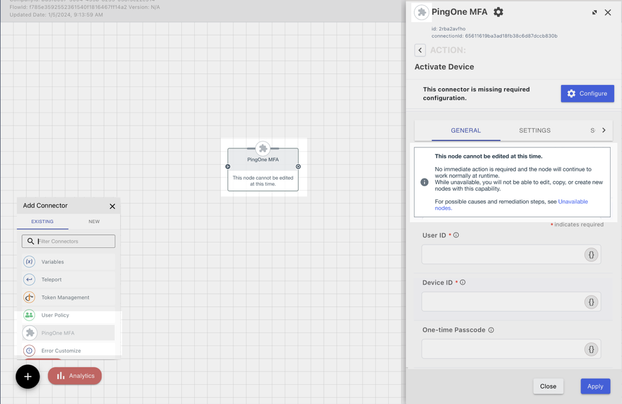
Task: Click the node's left input connection port
Action: pyautogui.click(x=228, y=167)
